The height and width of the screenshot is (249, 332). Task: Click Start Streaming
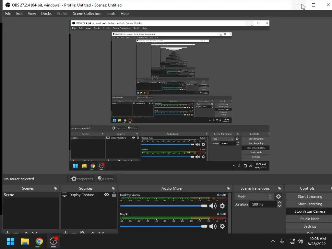[x=310, y=196]
